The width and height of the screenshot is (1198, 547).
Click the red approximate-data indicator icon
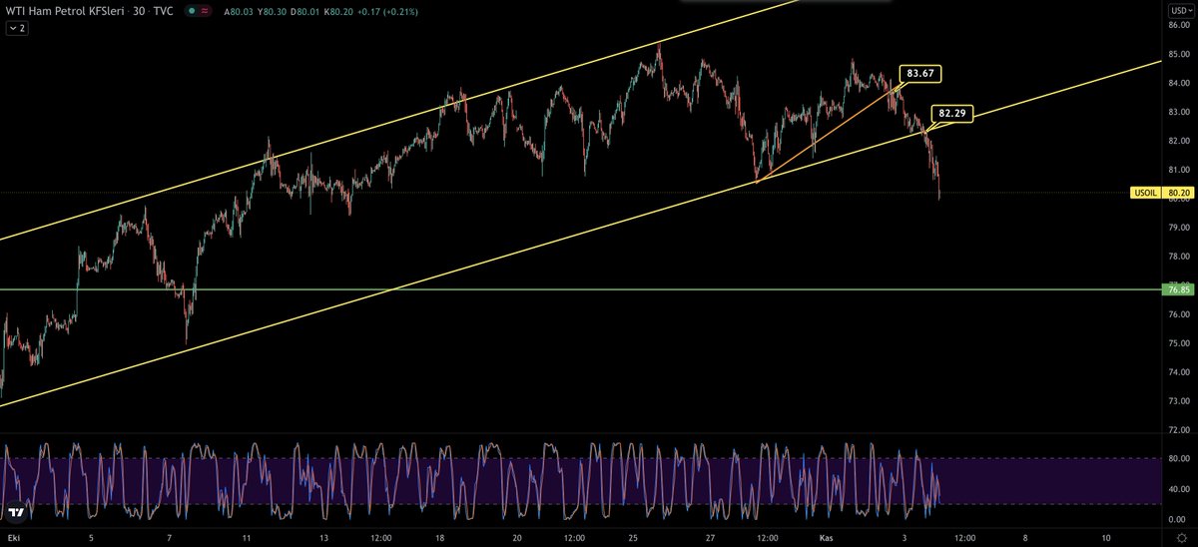tap(205, 12)
